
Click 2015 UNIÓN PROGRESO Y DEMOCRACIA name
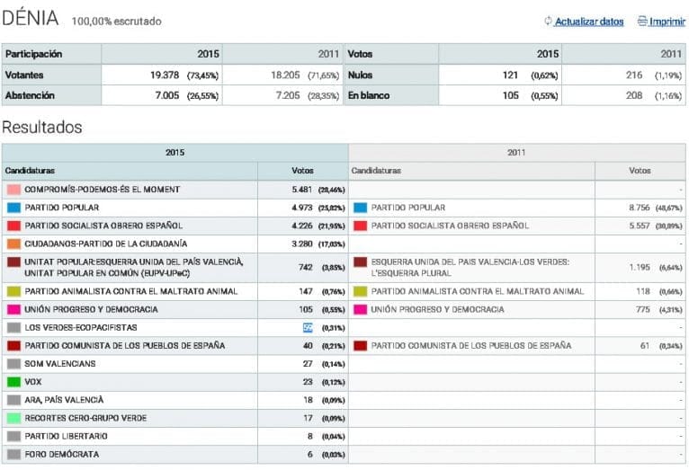(x=91, y=309)
